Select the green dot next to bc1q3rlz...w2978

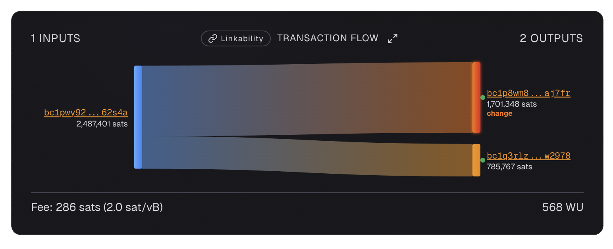tap(482, 160)
